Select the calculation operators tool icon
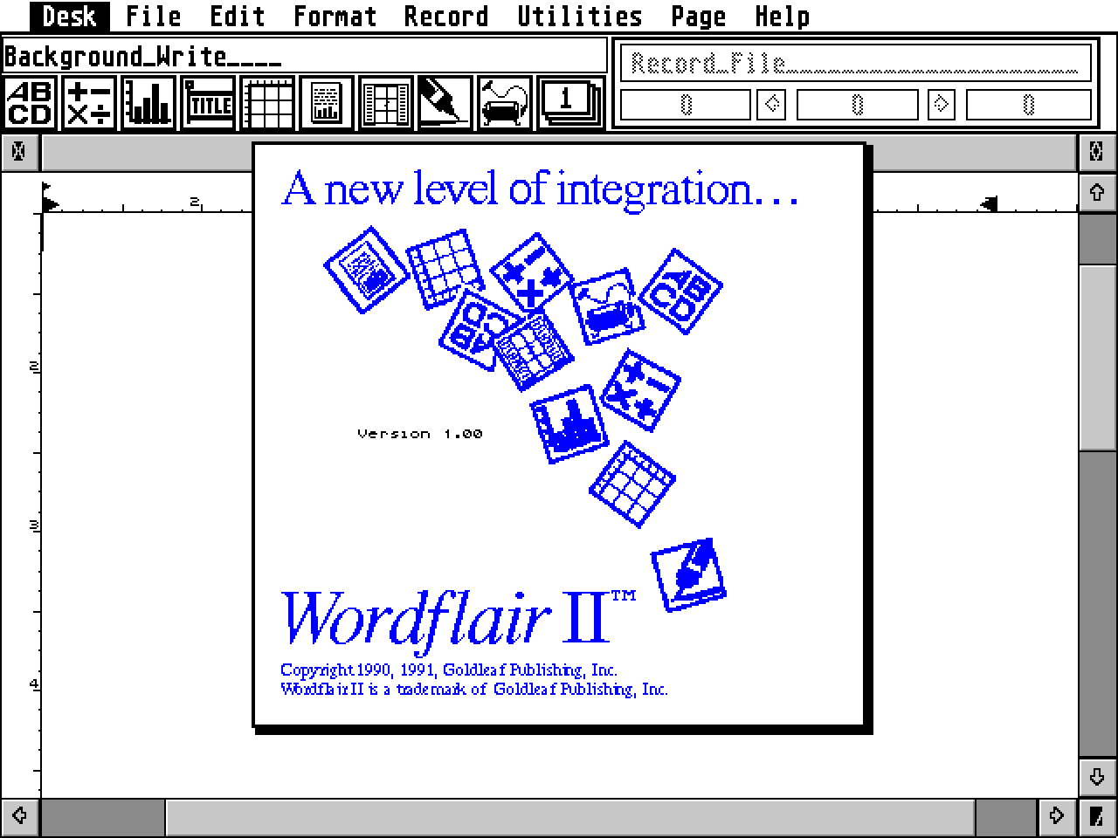The image size is (1118, 838). (x=89, y=103)
